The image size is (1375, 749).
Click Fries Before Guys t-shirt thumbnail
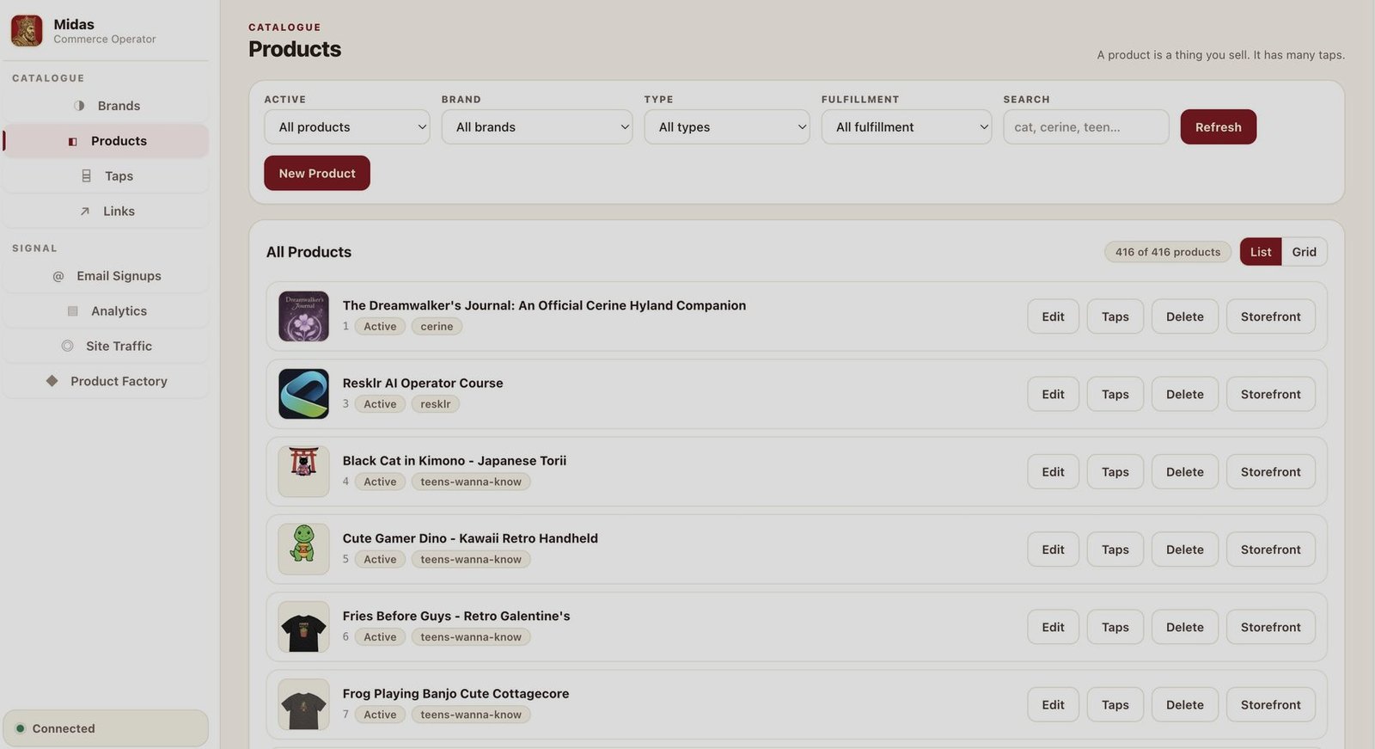[x=303, y=627]
